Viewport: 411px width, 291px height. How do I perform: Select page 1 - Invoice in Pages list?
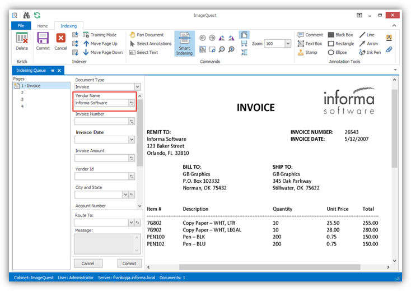[41, 86]
